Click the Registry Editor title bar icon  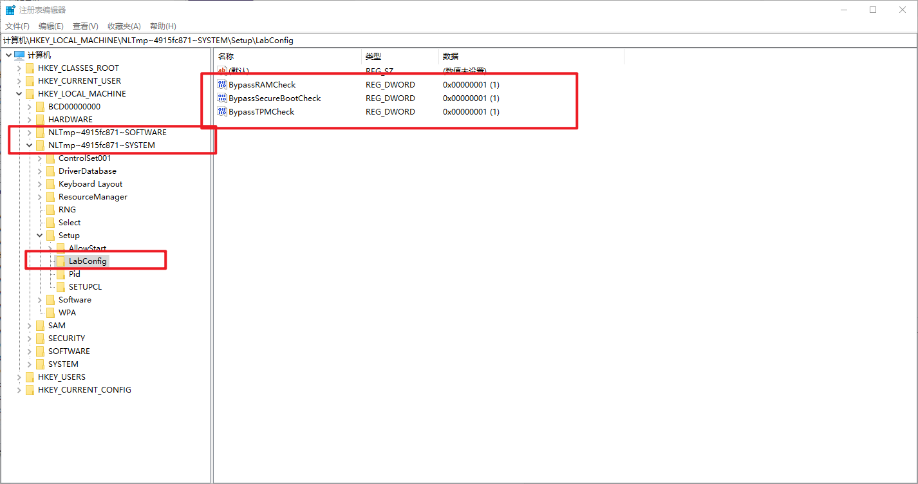(x=10, y=10)
